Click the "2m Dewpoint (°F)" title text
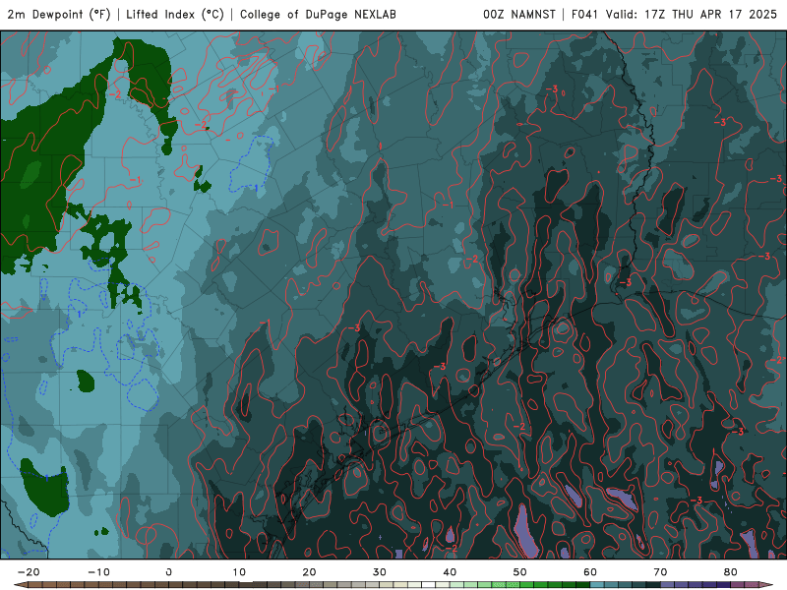787x590 pixels. 59,15
